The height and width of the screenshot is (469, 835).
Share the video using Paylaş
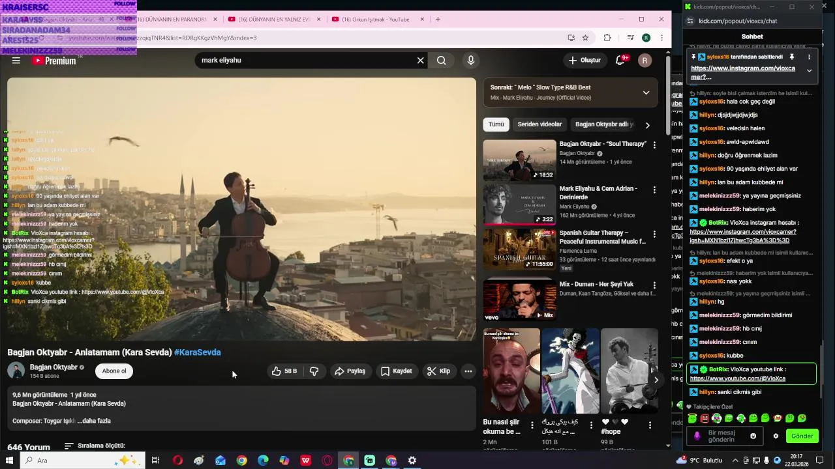click(x=350, y=371)
